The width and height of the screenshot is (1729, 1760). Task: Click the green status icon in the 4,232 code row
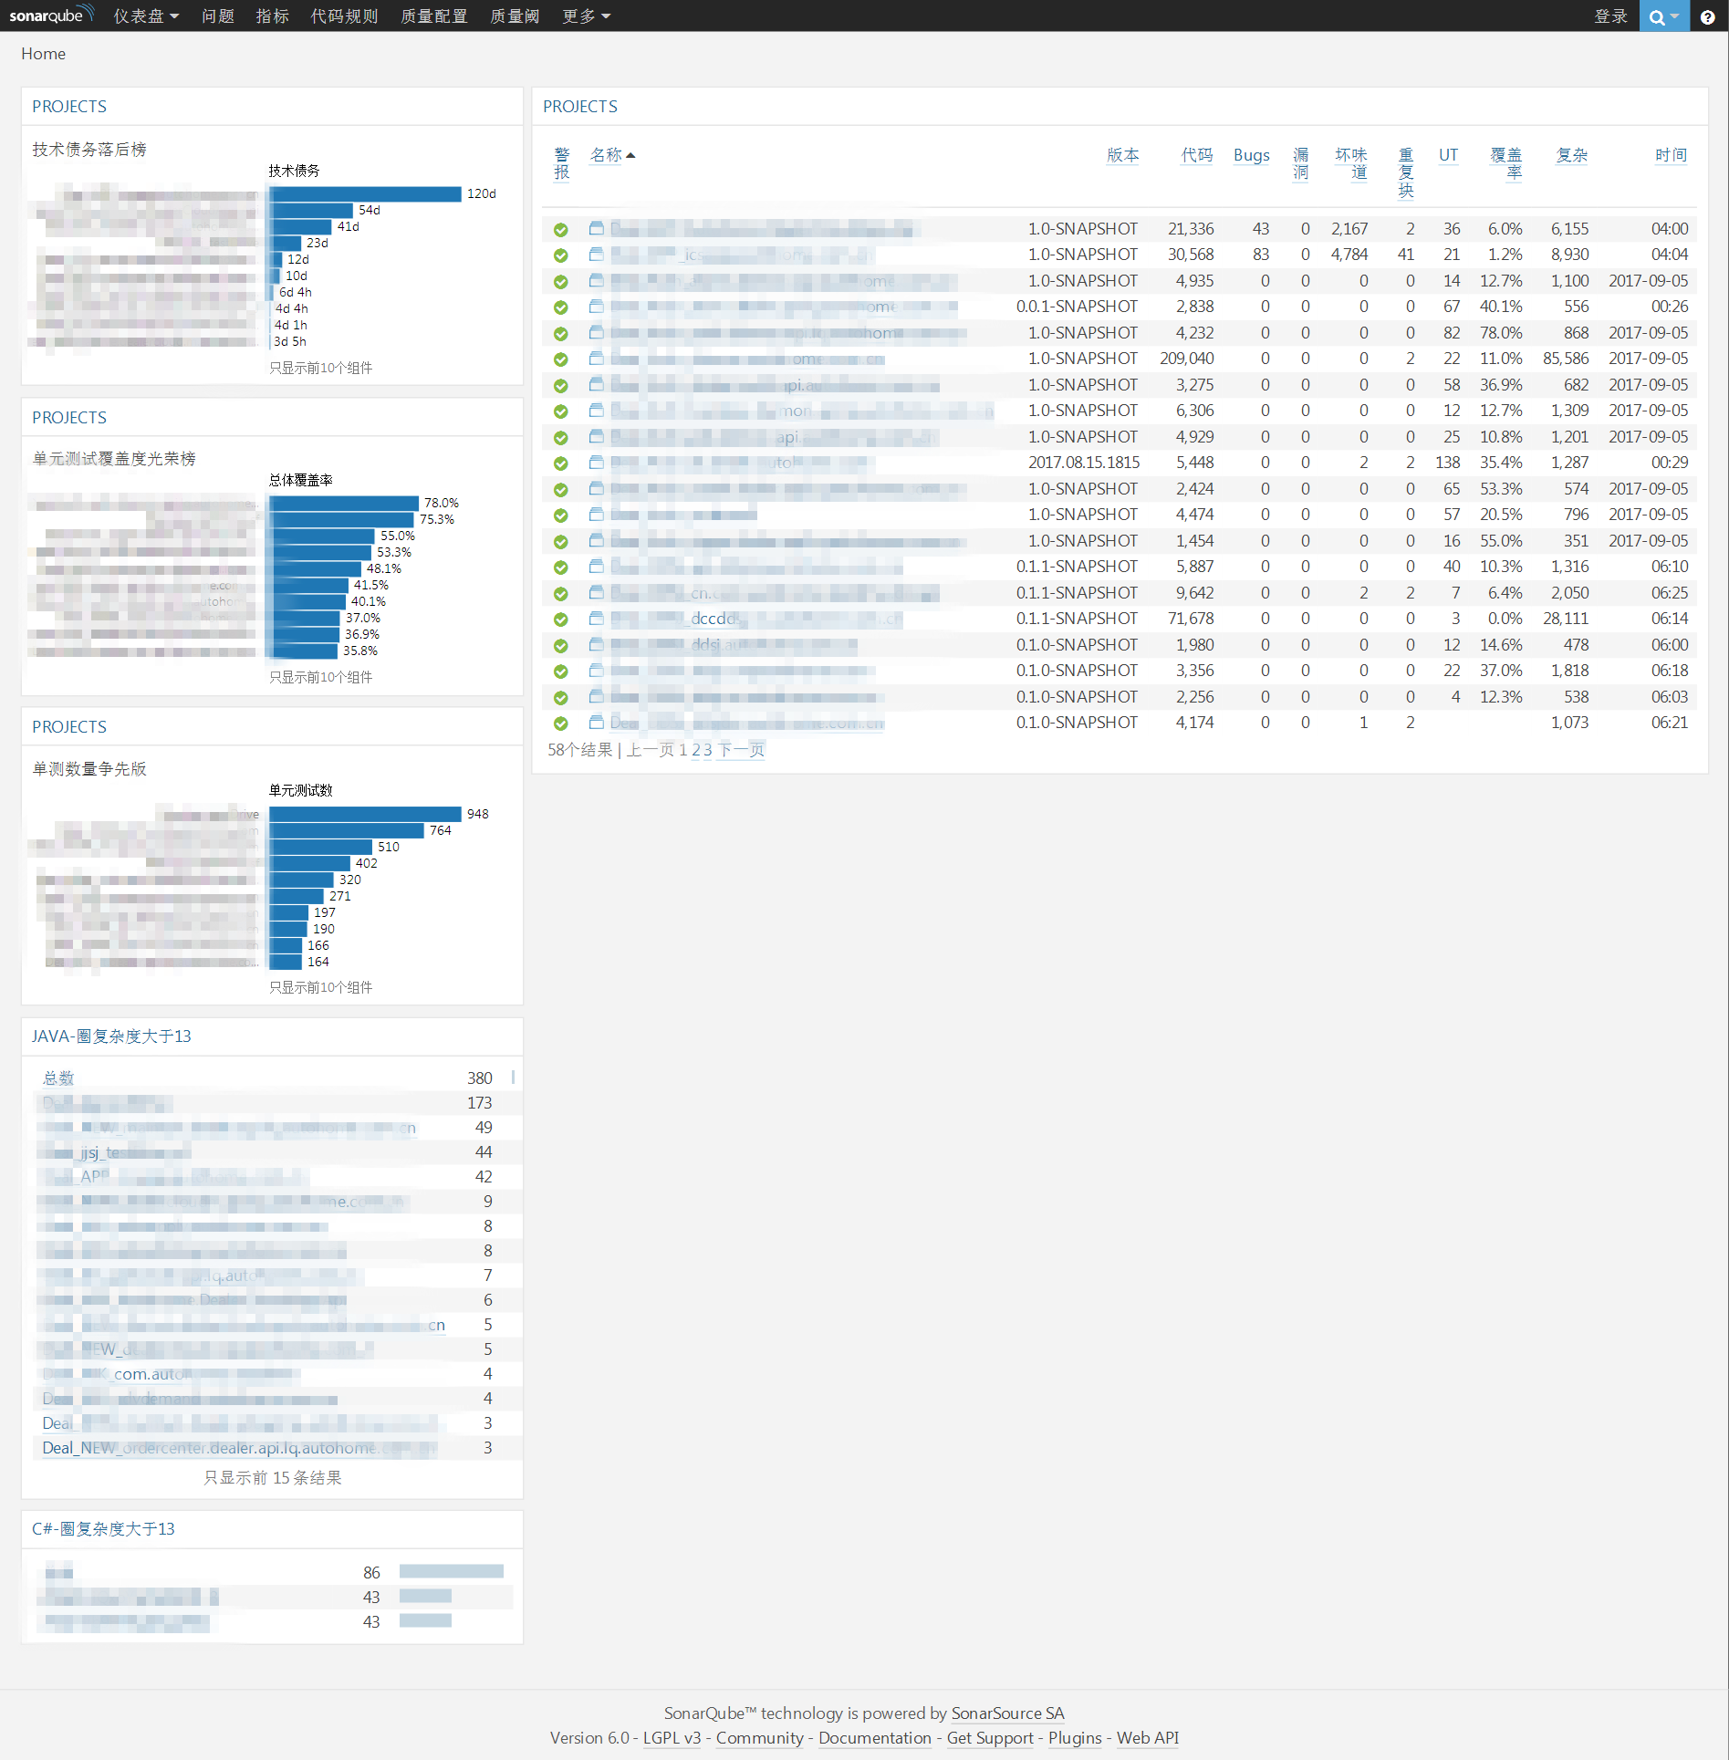561,334
